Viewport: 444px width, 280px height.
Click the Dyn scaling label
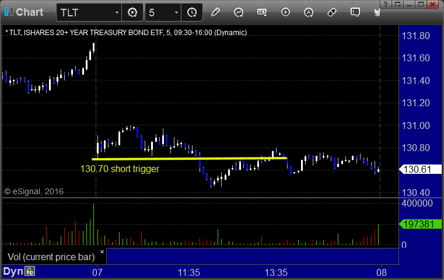point(13,271)
